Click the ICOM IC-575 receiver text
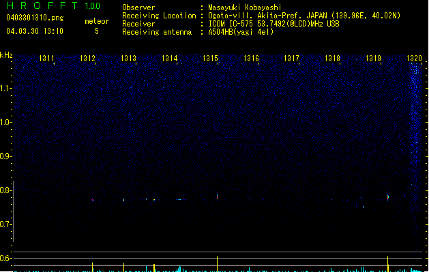This screenshot has width=429, height=272. pyautogui.click(x=274, y=24)
